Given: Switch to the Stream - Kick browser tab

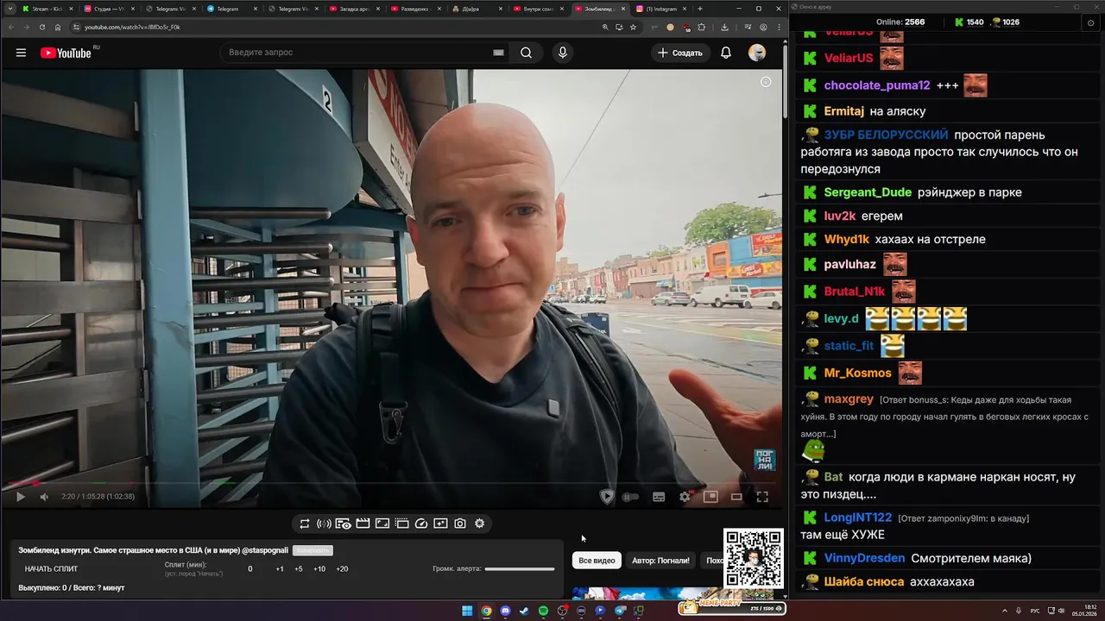Looking at the screenshot, I should tap(47, 9).
